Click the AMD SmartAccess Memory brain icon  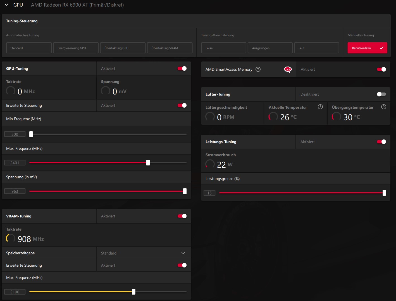coord(288,69)
